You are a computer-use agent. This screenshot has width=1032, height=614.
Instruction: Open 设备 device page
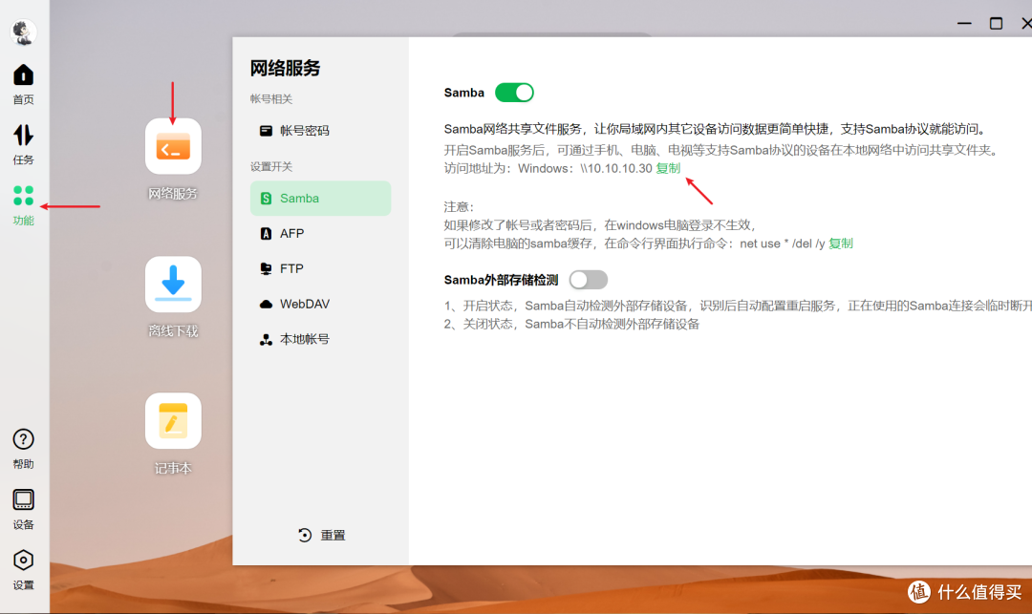[x=23, y=508]
